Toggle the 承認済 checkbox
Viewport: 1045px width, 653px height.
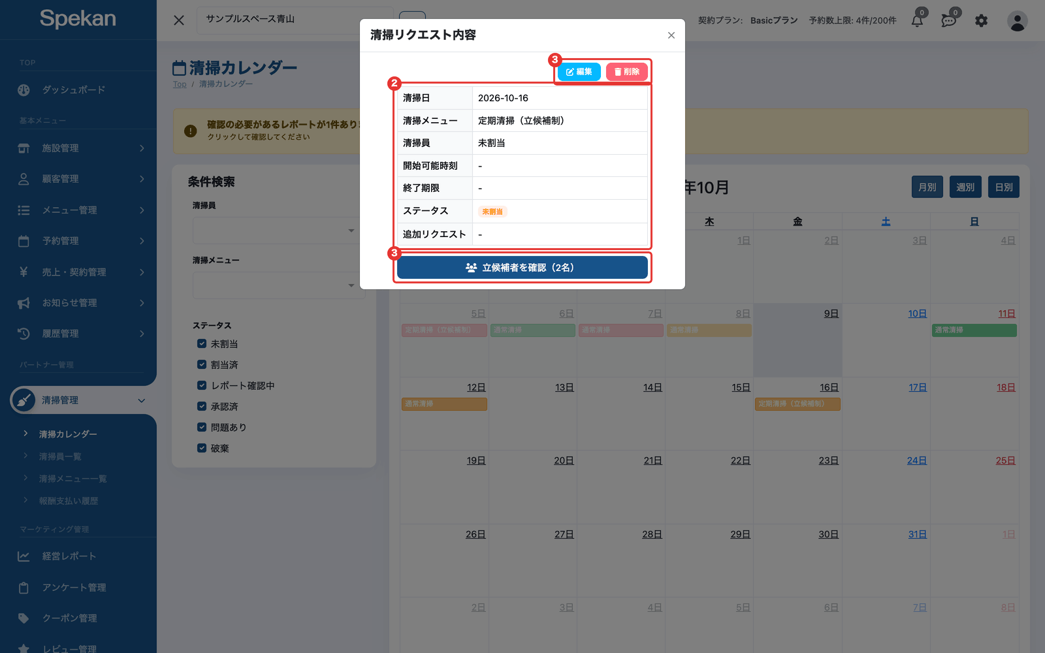click(x=202, y=406)
